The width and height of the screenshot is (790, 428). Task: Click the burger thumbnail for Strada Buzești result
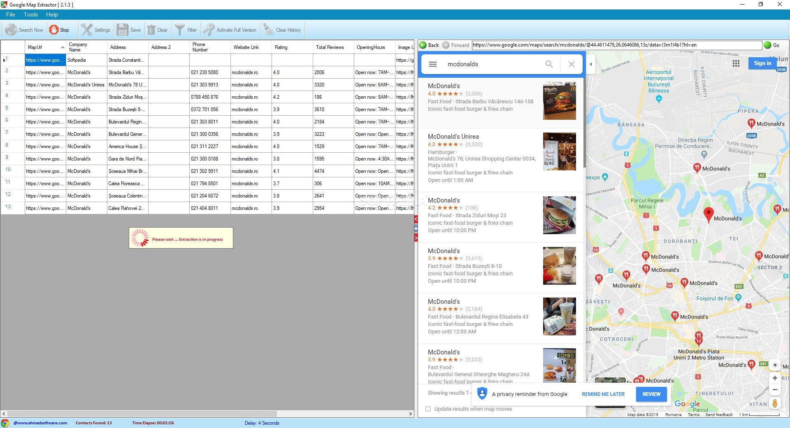(x=559, y=266)
